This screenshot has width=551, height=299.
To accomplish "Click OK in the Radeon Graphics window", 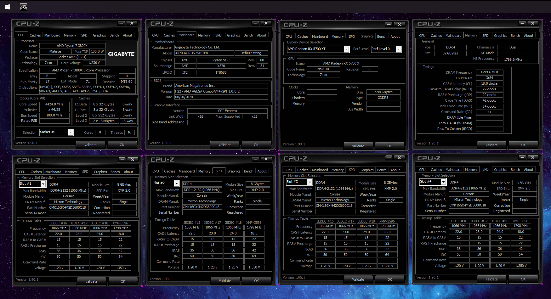I will point(390,146).
